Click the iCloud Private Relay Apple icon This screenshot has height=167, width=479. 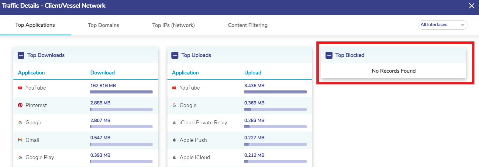coord(174,123)
